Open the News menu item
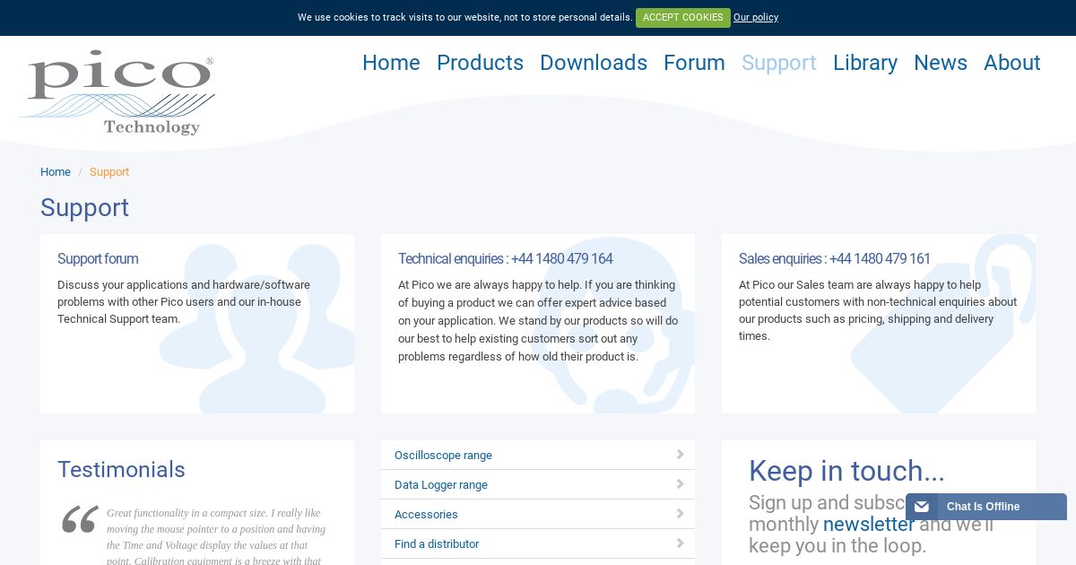The image size is (1076, 565). [941, 63]
